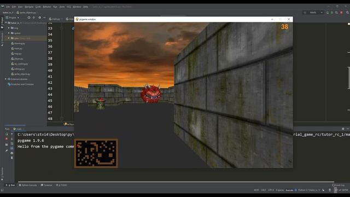This screenshot has height=197, width=350.
Task: Open main.py in project tree
Action: point(17,49)
